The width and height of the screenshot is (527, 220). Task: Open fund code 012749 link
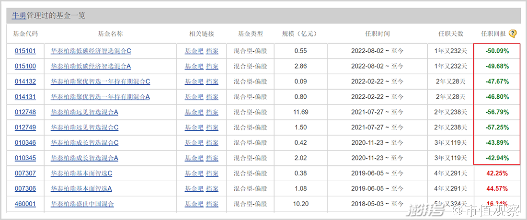tap(25, 127)
